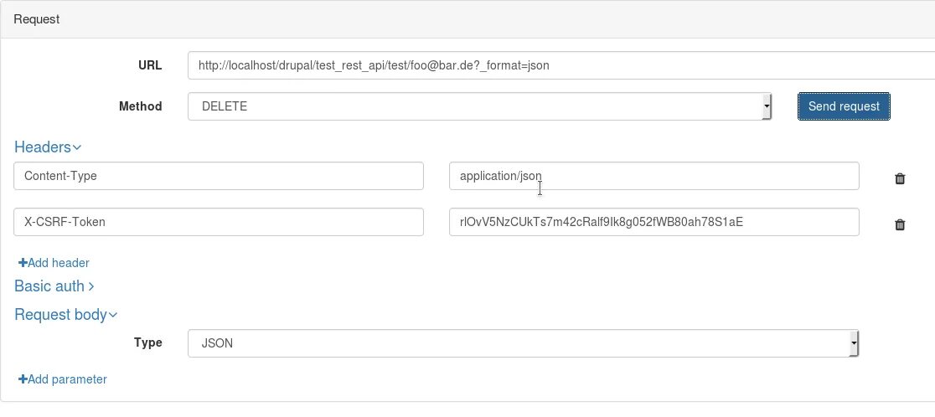Click the Type label
The height and width of the screenshot is (417, 935).
(148, 342)
